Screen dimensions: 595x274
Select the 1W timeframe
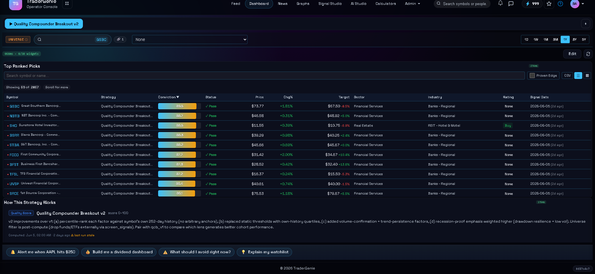(x=536, y=39)
